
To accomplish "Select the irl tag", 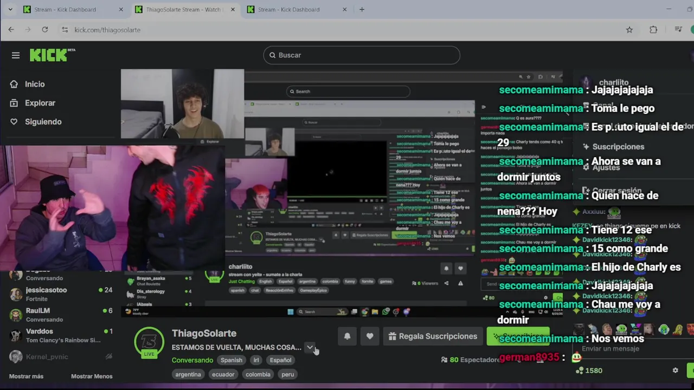I will [x=256, y=360].
